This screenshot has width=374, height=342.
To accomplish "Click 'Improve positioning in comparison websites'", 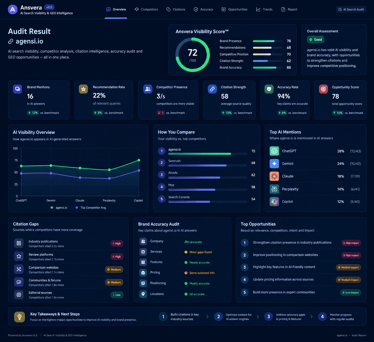I will [x=285, y=255].
